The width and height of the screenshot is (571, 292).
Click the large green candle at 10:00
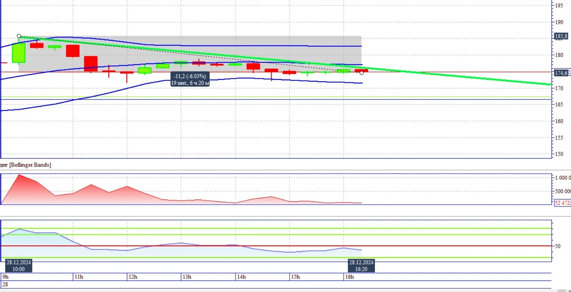[19, 53]
